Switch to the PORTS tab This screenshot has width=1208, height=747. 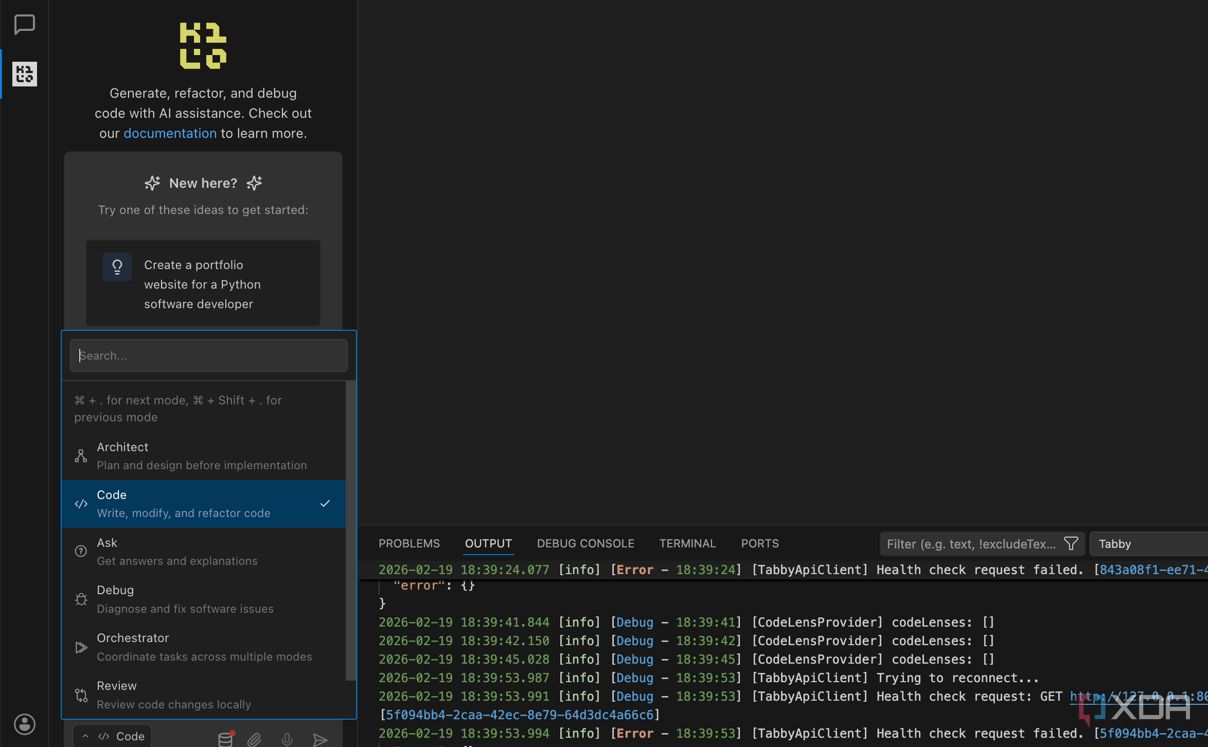coord(760,543)
